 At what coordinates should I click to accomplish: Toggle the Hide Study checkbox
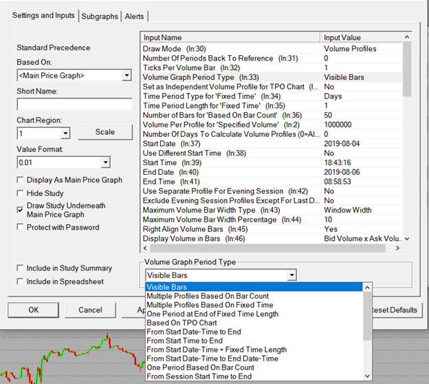point(21,194)
